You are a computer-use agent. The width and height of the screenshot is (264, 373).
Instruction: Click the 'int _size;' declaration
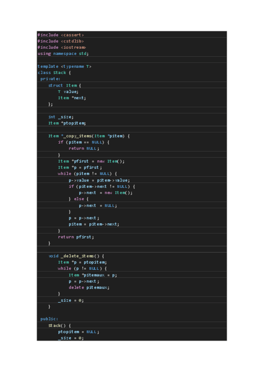coord(61,117)
